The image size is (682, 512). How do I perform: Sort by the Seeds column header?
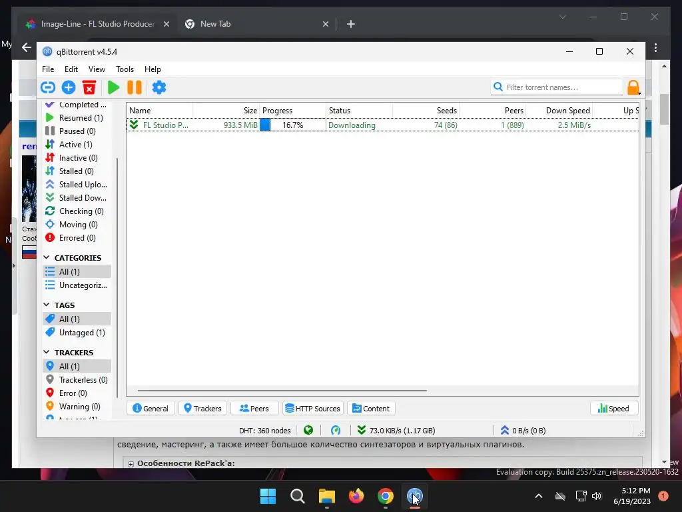pyautogui.click(x=426, y=111)
